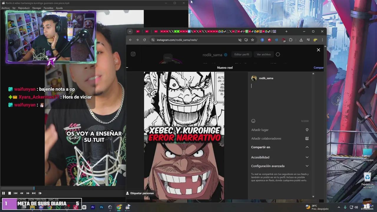Open the extension with badge 27
The height and width of the screenshot is (212, 377).
click(x=284, y=40)
